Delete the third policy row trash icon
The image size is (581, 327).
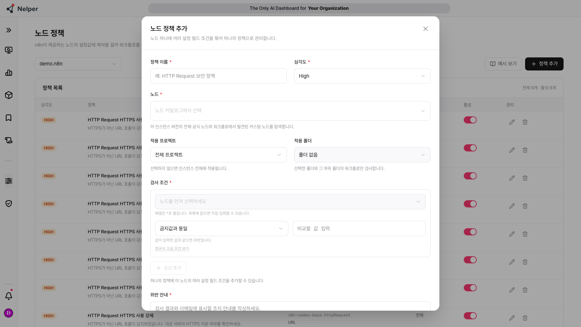tap(525, 178)
